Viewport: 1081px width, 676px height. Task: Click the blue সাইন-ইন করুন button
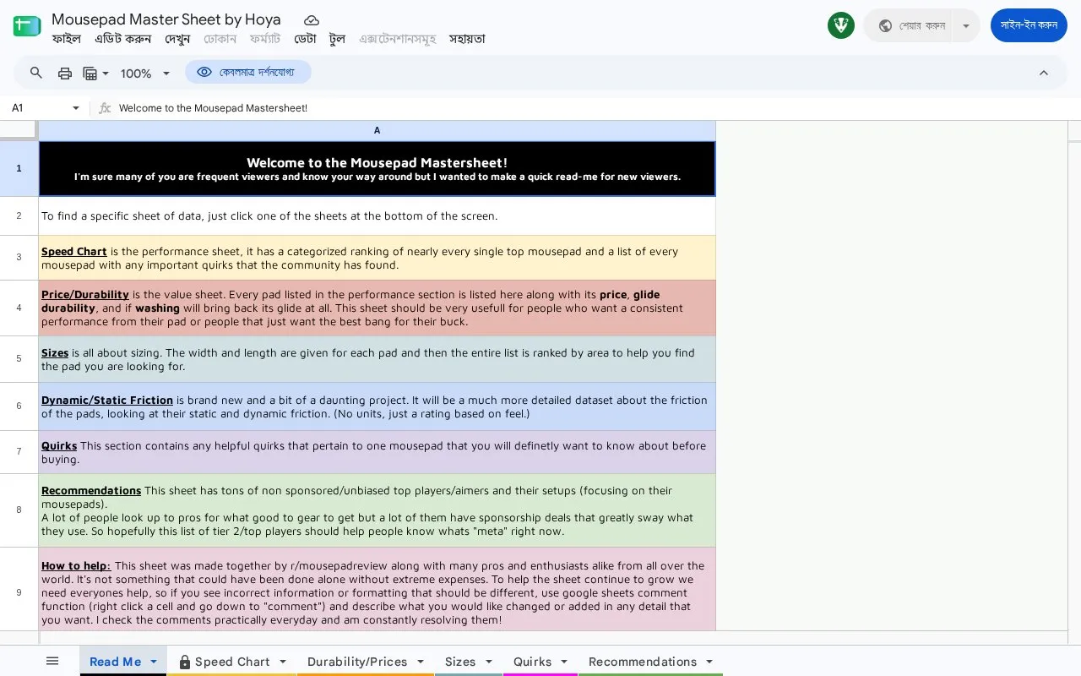pyautogui.click(x=1029, y=25)
